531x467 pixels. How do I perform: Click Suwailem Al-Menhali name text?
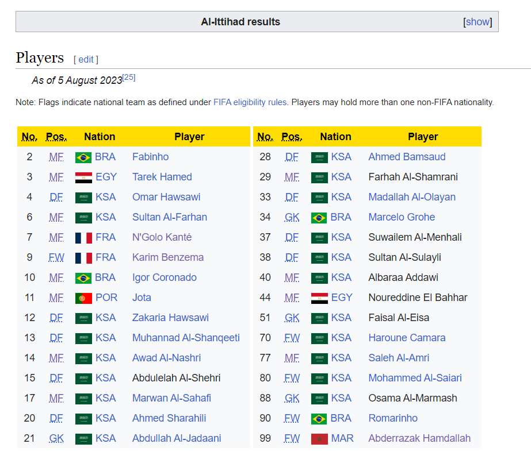point(415,237)
